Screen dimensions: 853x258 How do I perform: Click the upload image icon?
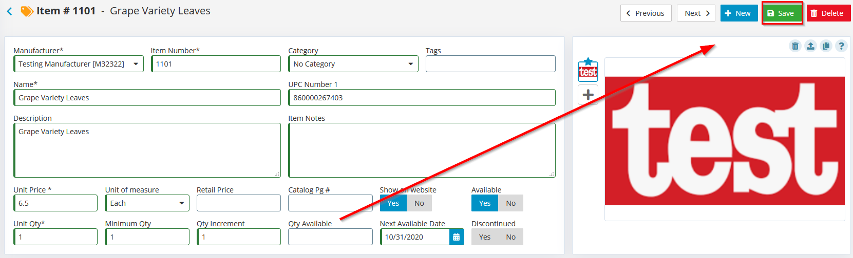(x=810, y=46)
